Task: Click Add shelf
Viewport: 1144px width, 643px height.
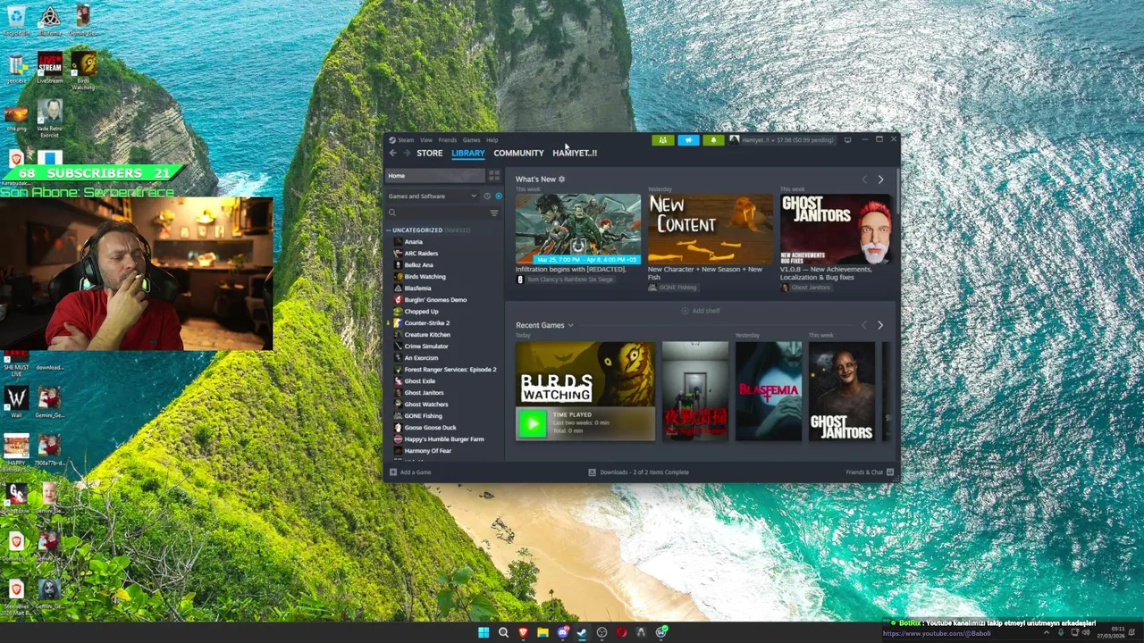Action: (700, 311)
